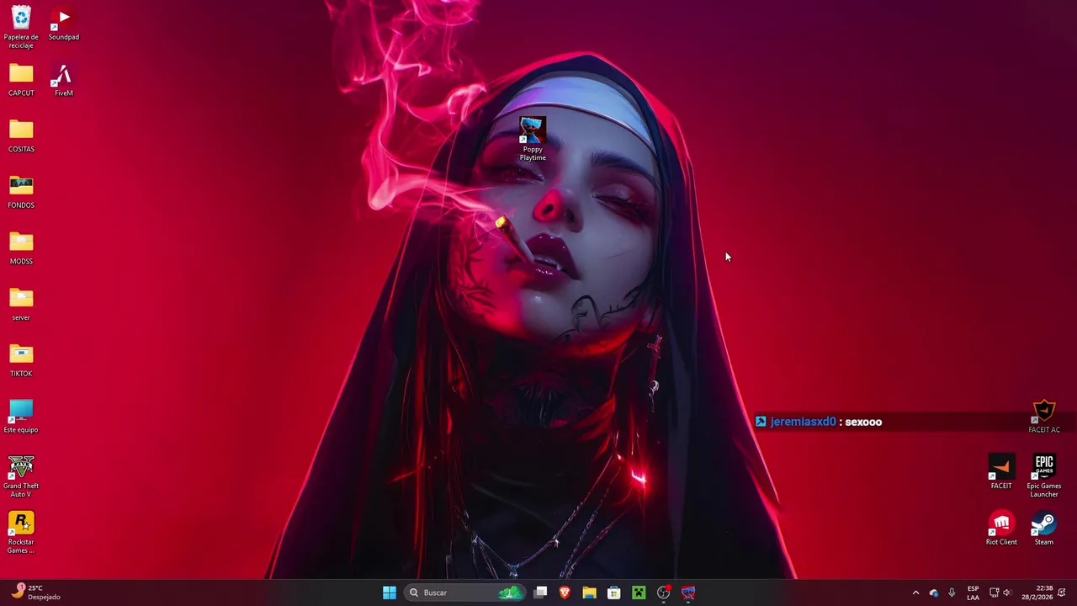
Task: Select the Poppy Playtime desktop shortcut
Action: pyautogui.click(x=533, y=139)
